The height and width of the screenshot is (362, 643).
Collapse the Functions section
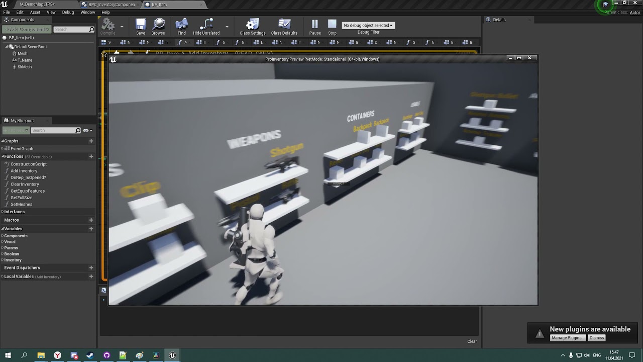coord(3,156)
